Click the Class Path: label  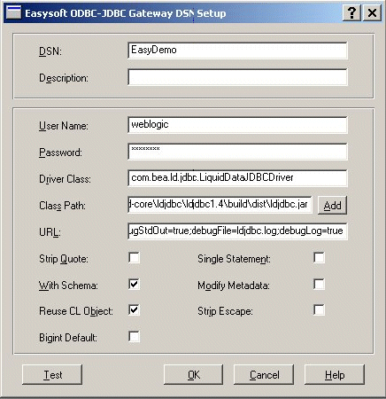click(x=62, y=206)
